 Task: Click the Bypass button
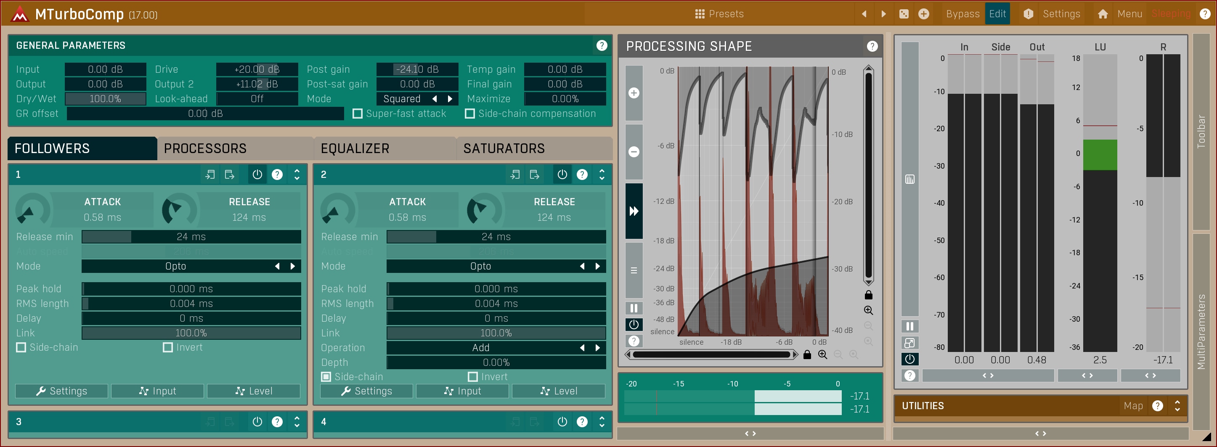(x=962, y=14)
